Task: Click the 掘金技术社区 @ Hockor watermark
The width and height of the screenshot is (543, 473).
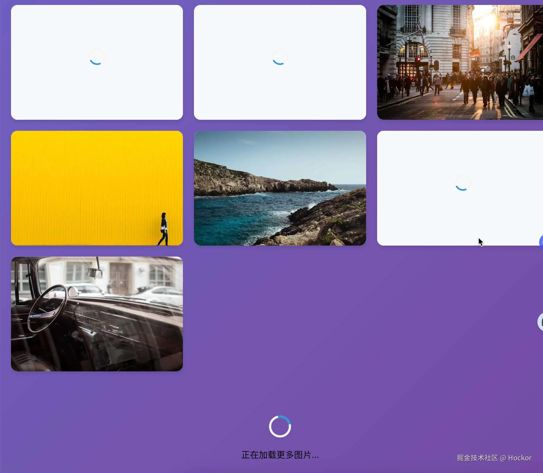Action: coord(494,458)
